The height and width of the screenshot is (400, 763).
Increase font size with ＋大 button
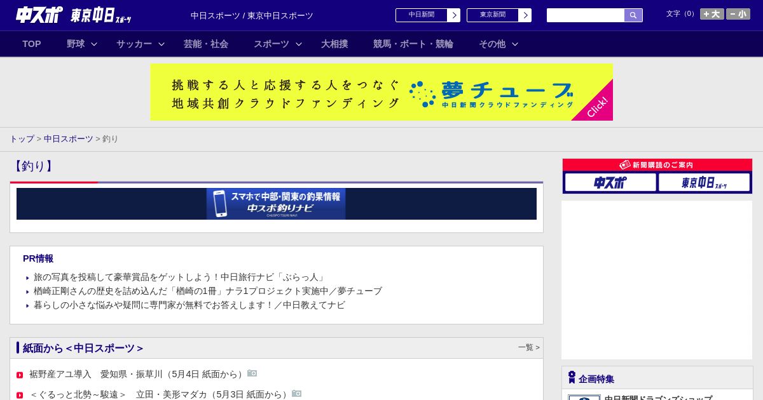pos(712,14)
